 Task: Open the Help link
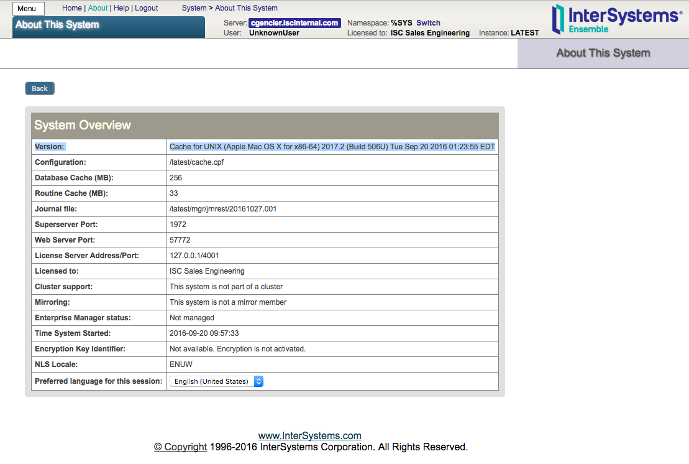click(x=121, y=8)
